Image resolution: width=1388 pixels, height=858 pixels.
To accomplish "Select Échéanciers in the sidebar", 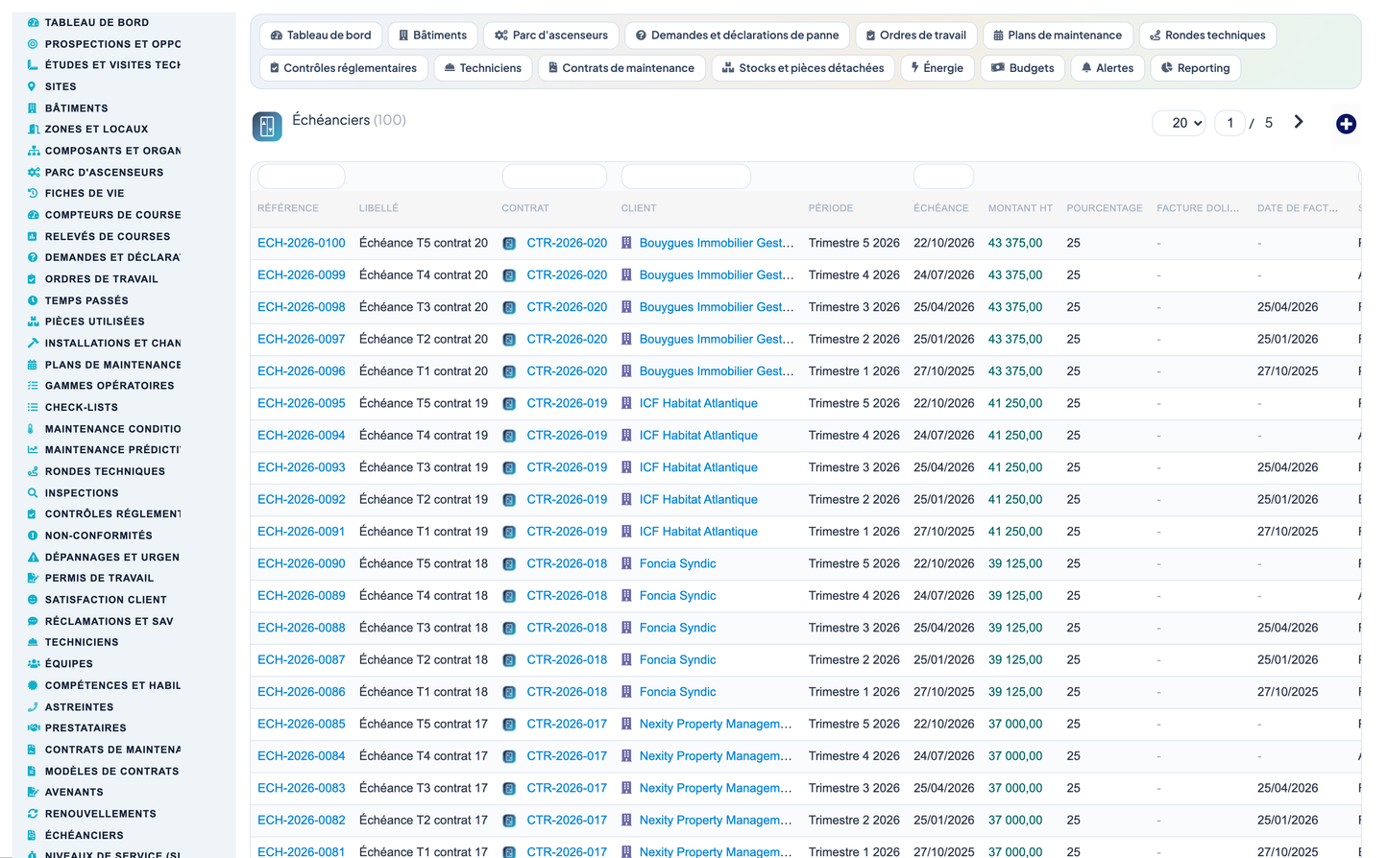I will click(84, 836).
